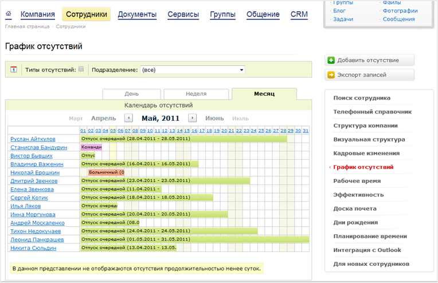Go to next month with right arrow
The width and height of the screenshot is (438, 283).
[x=192, y=118]
